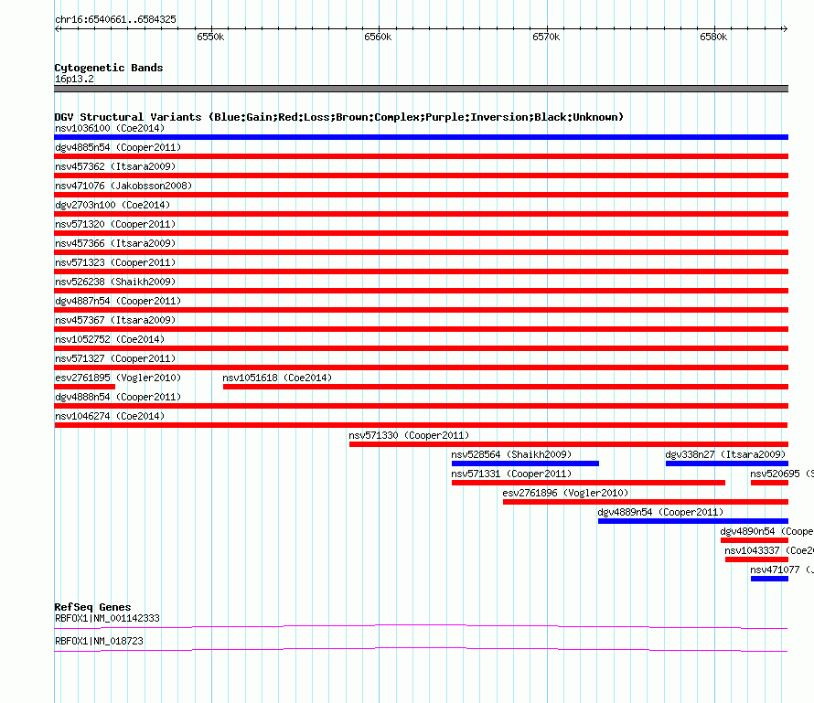Click the 6560k ruler label
The width and height of the screenshot is (814, 703).
point(378,37)
